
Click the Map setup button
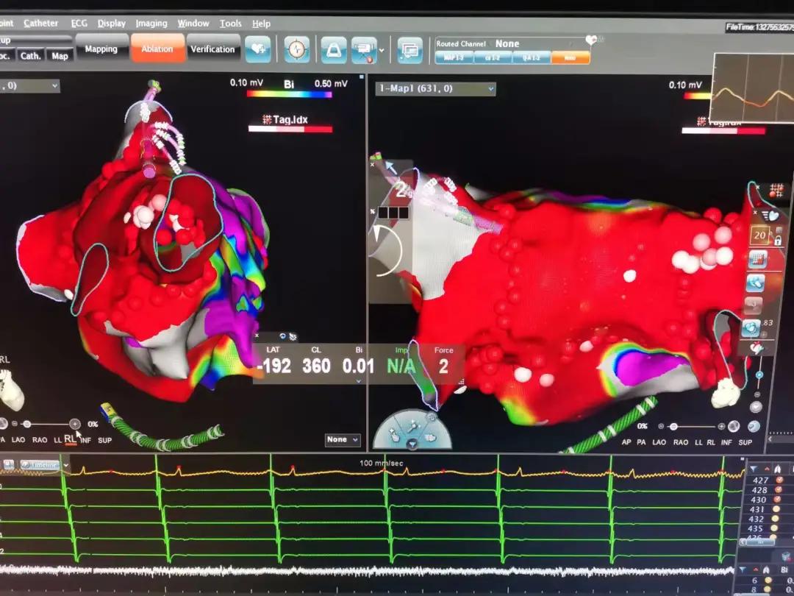click(x=60, y=56)
